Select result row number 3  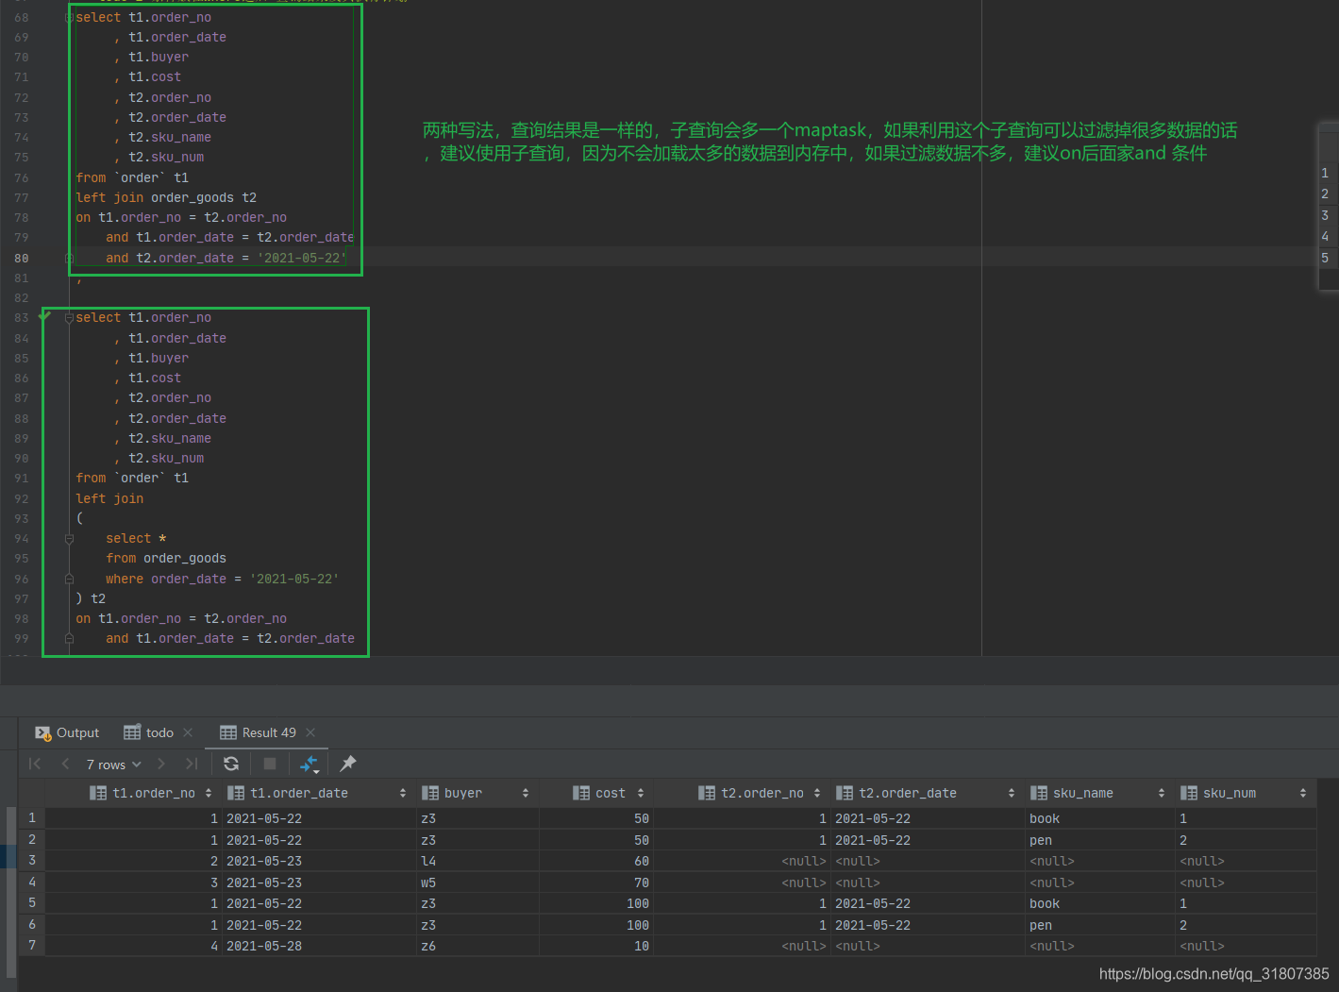pyautogui.click(x=32, y=861)
